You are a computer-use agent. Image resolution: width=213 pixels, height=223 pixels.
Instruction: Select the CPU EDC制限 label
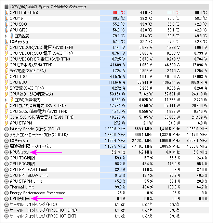(22, 164)
